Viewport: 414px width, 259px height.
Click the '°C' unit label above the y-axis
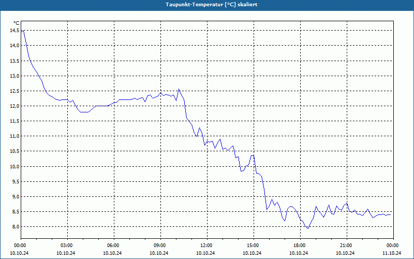click(x=16, y=23)
